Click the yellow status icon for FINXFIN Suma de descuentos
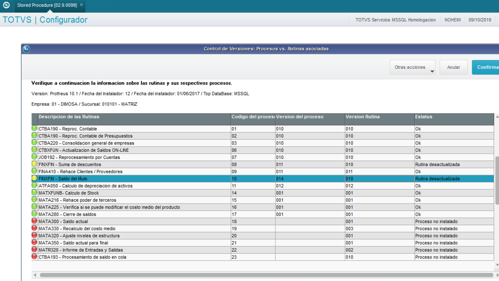Image resolution: width=499 pixels, height=281 pixels. coord(34,164)
